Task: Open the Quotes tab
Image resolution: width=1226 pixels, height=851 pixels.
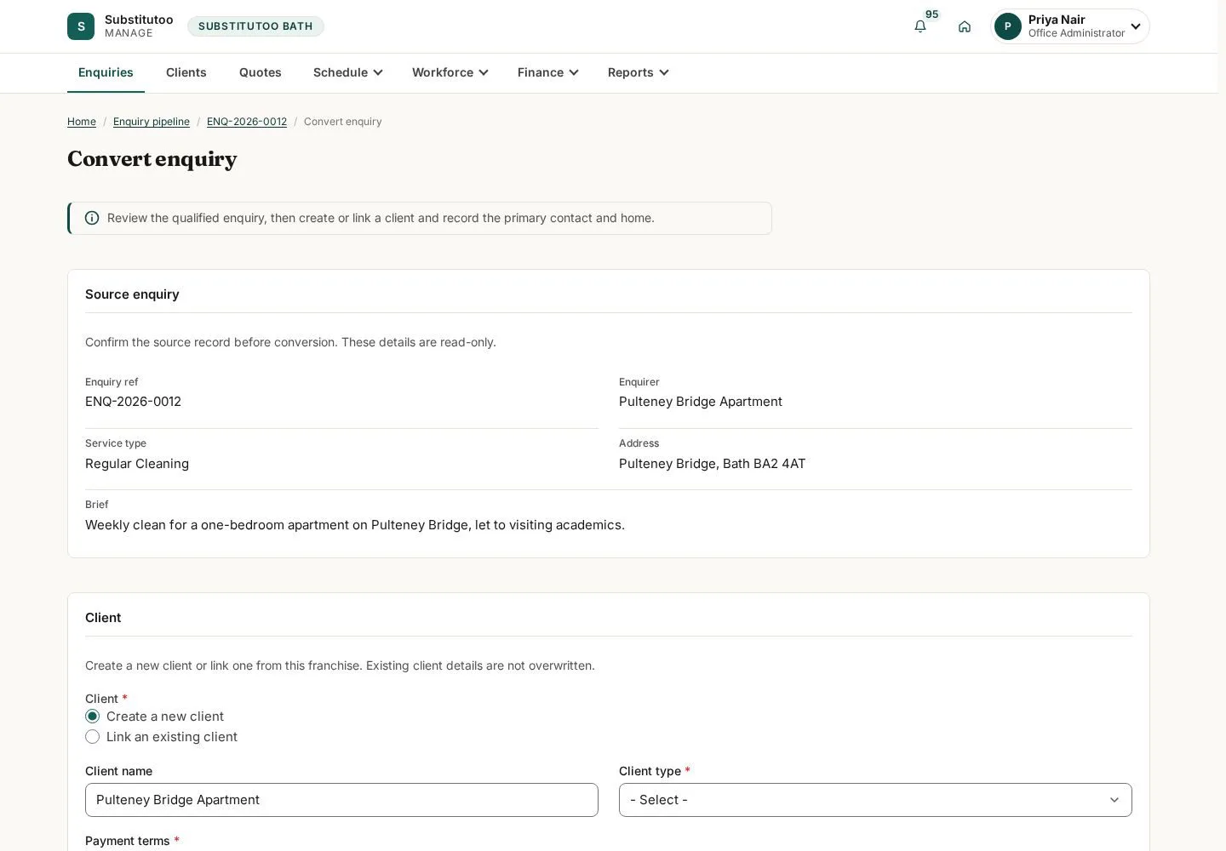Action: click(x=261, y=72)
